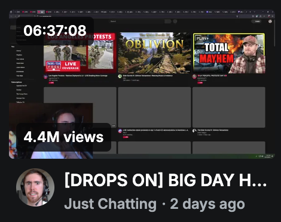
Task: Click the Subscriptions heading in the sidebar
Action: pos(17,82)
